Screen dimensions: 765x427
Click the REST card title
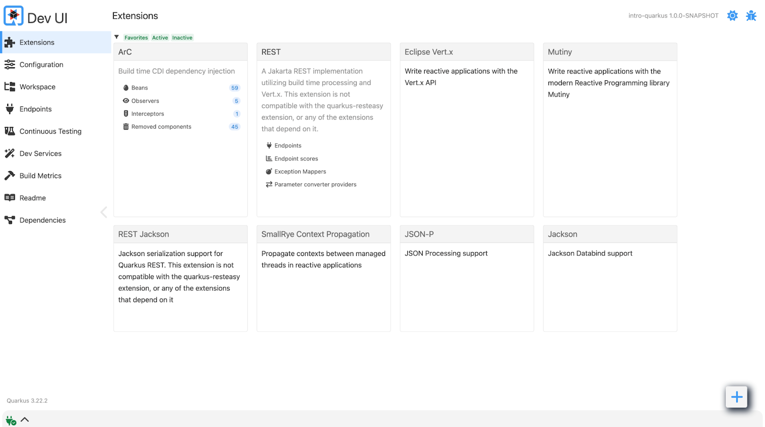click(x=271, y=52)
